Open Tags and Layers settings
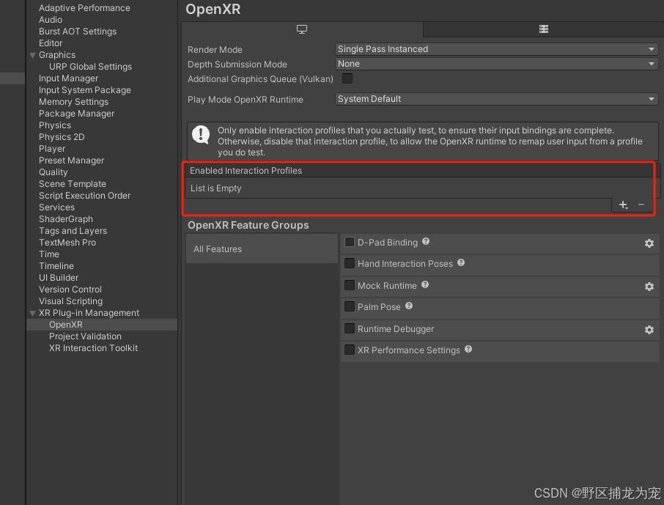Viewport: 664px width, 505px height. pos(73,231)
